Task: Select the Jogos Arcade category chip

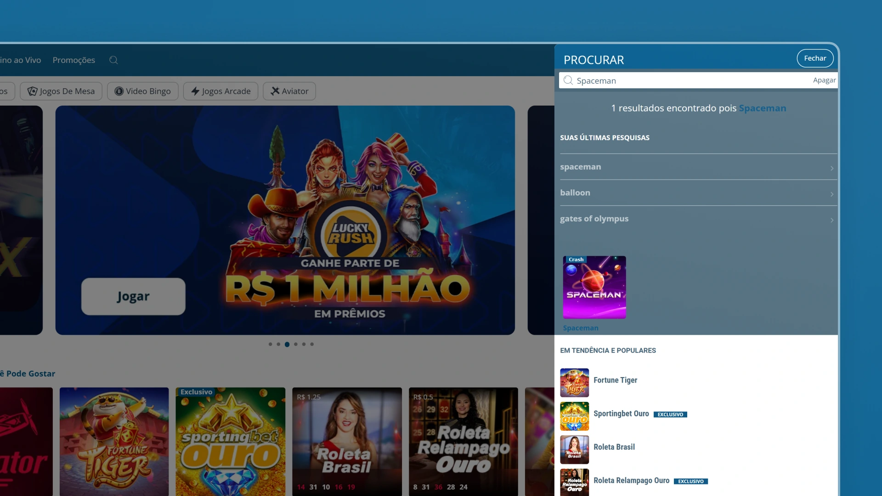Action: [x=220, y=91]
